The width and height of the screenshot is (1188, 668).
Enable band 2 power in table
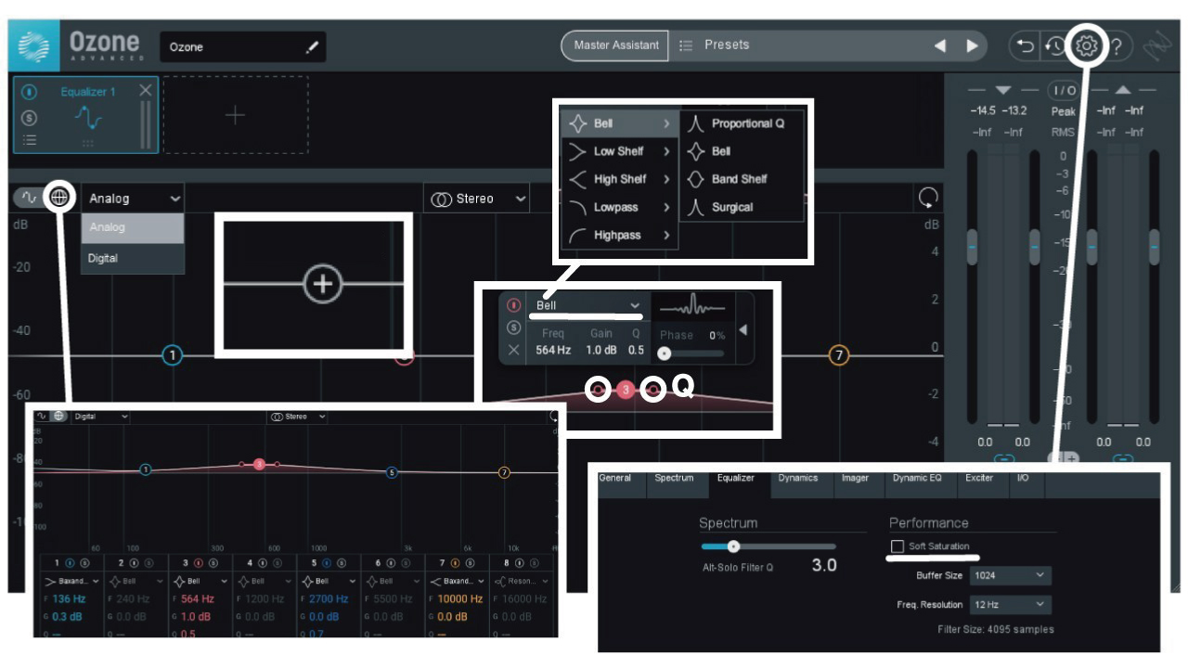coord(135,562)
